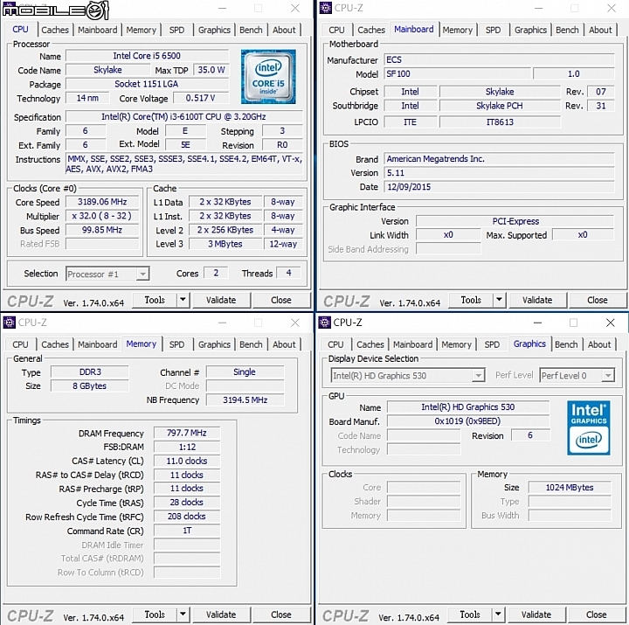Select Graphics tab in Memory window
Image resolution: width=629 pixels, height=625 pixels.
point(214,344)
